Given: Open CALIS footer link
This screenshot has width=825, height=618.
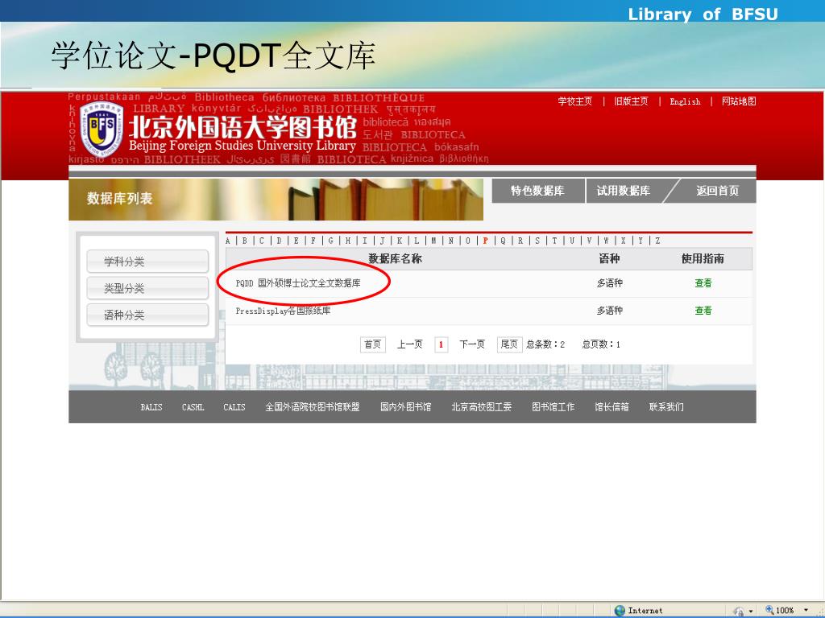Looking at the screenshot, I should coord(234,406).
